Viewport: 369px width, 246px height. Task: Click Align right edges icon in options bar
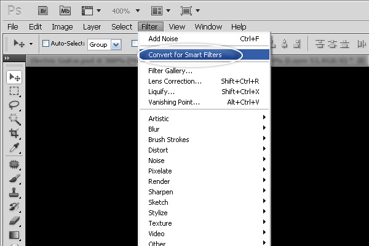point(297,44)
